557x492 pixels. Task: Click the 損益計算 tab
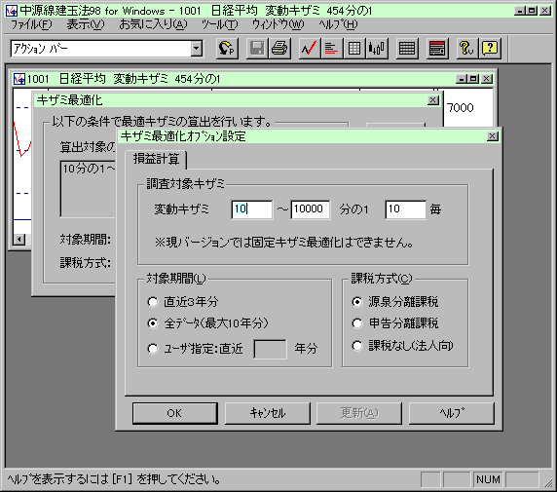coord(156,159)
